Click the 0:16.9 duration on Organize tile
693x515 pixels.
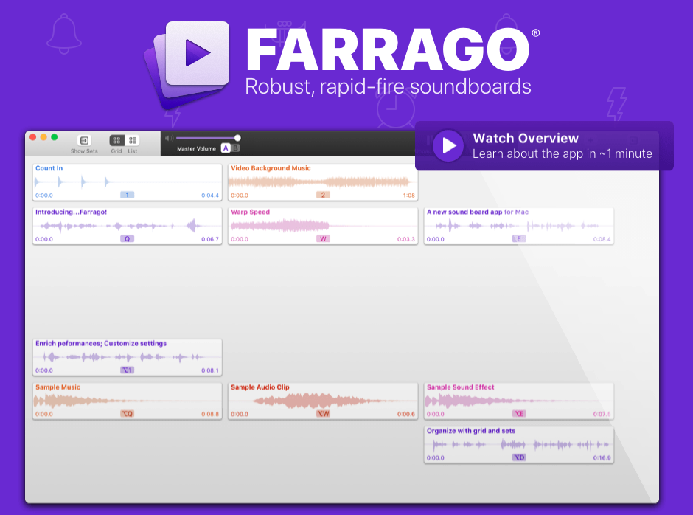[x=602, y=458]
